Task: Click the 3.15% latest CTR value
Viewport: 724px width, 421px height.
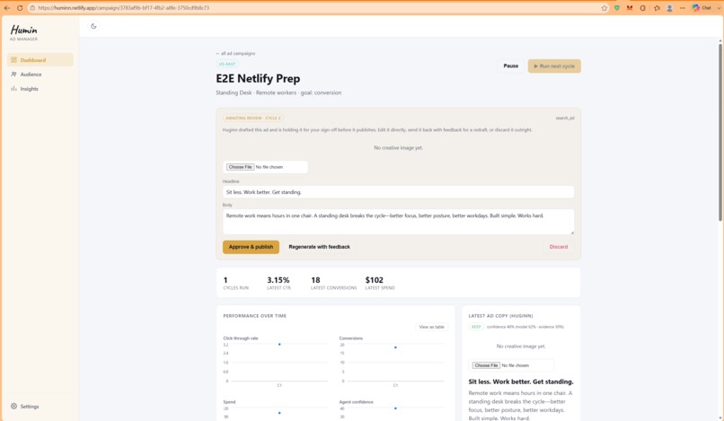Action: click(x=278, y=280)
